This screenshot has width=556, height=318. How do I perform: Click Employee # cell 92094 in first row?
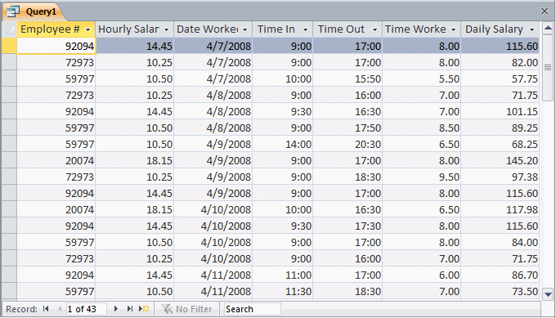coord(56,46)
